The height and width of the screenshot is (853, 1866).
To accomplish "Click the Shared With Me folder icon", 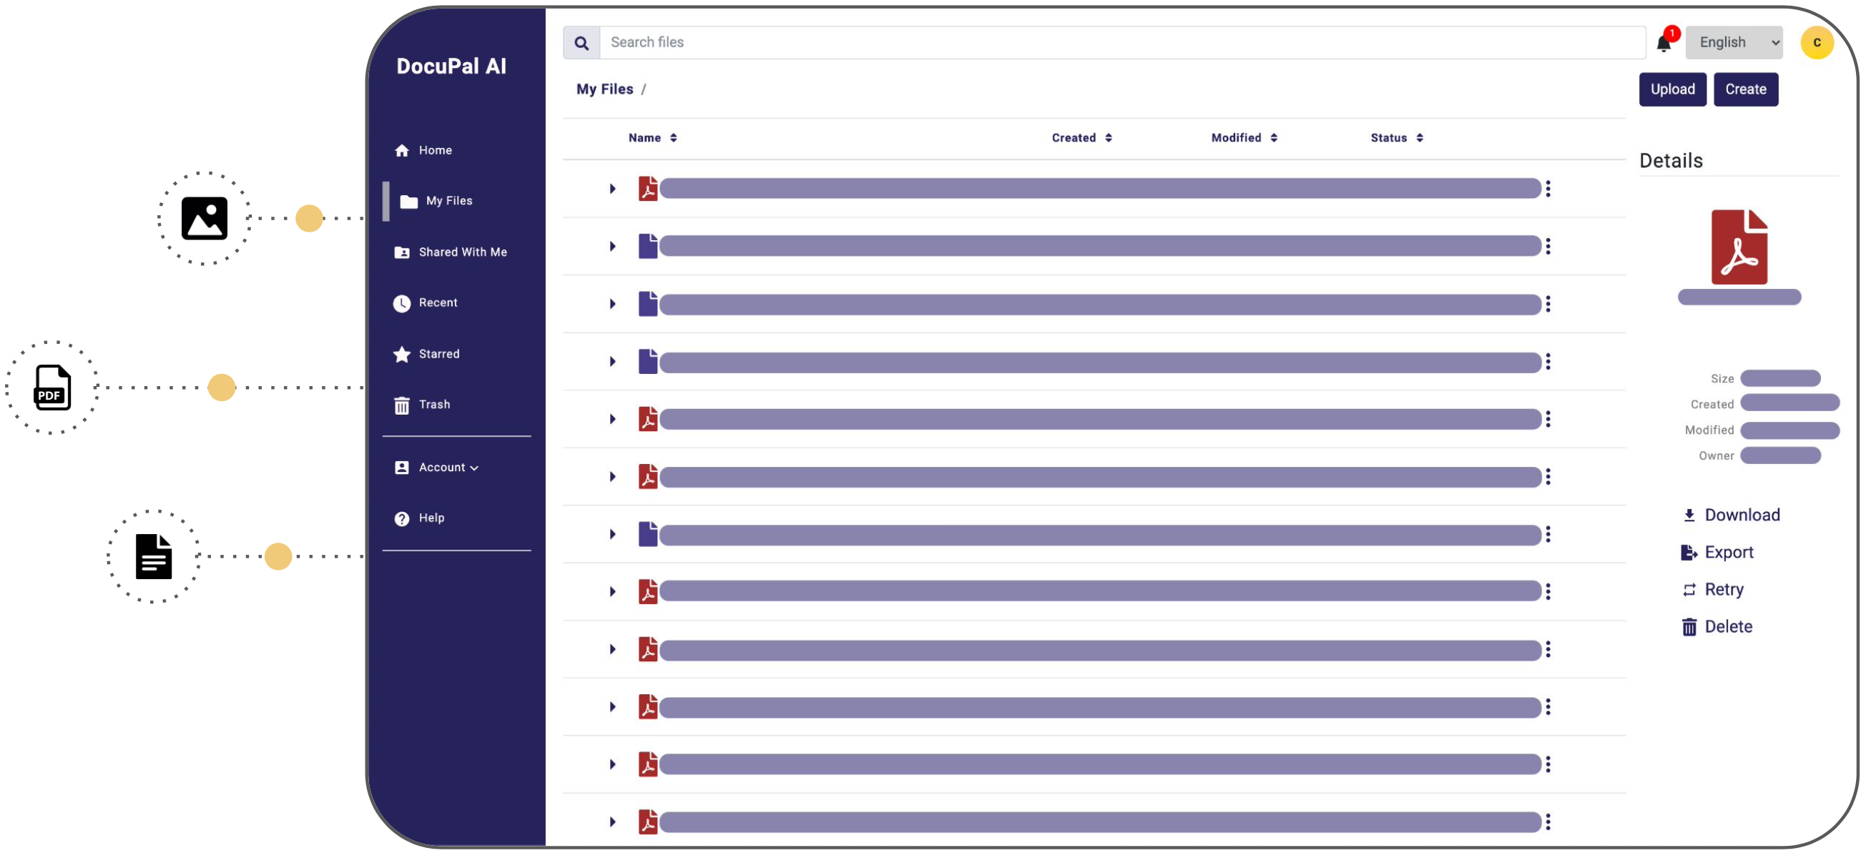I will tap(402, 252).
